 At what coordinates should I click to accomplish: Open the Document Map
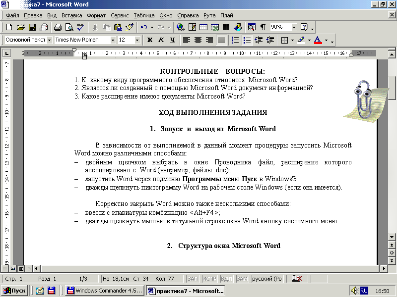[x=252, y=27]
